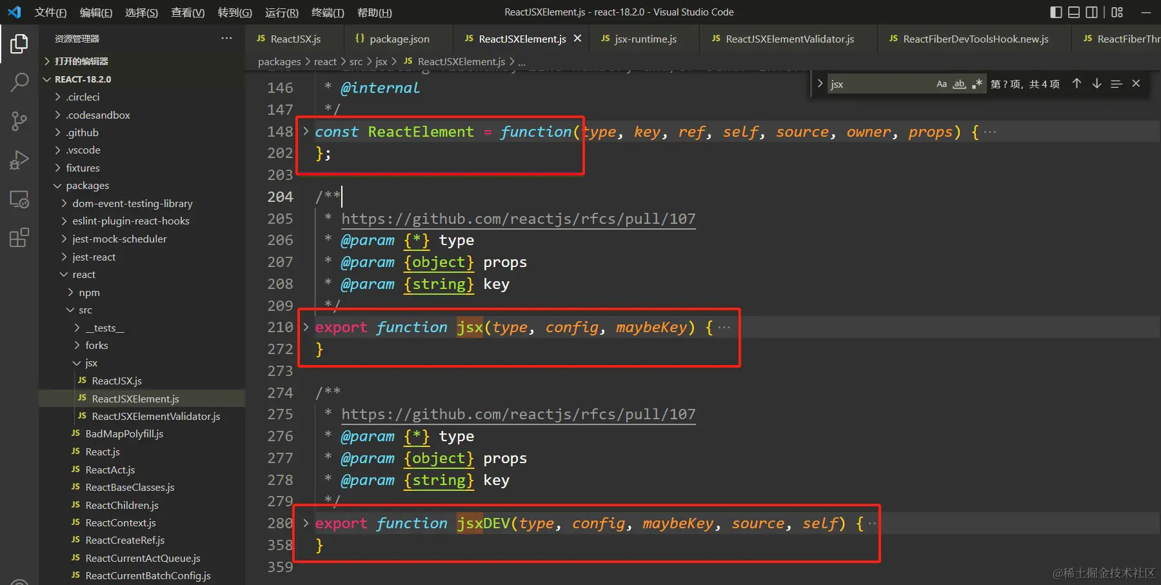This screenshot has height=585, width=1161.
Task: Switch to the ReactJSXElementValidator.js tab
Action: pyautogui.click(x=789, y=39)
